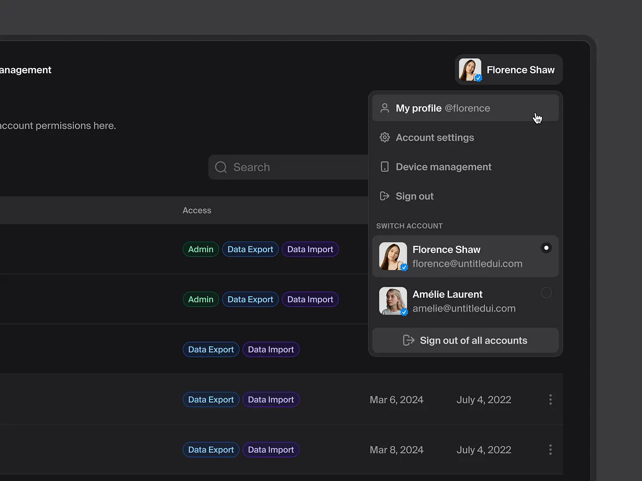Click the Admin badge on the first row
Image resolution: width=642 pixels, height=481 pixels.
tap(201, 249)
